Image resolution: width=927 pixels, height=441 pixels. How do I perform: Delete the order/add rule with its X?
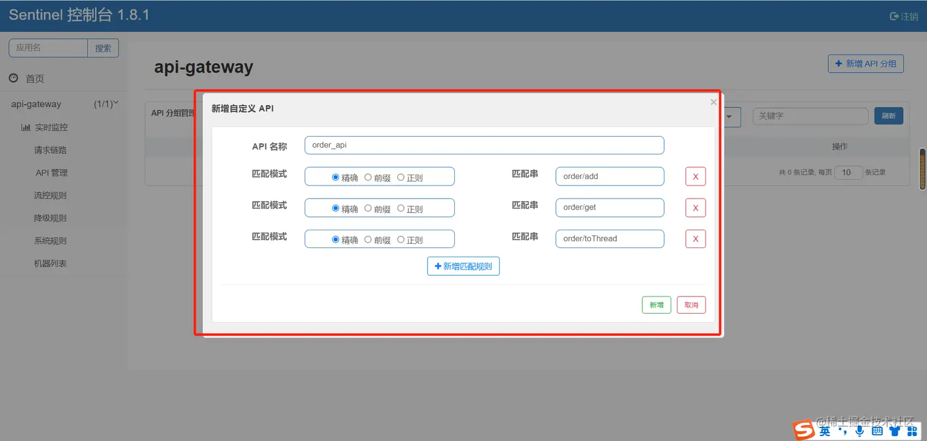[x=695, y=176]
